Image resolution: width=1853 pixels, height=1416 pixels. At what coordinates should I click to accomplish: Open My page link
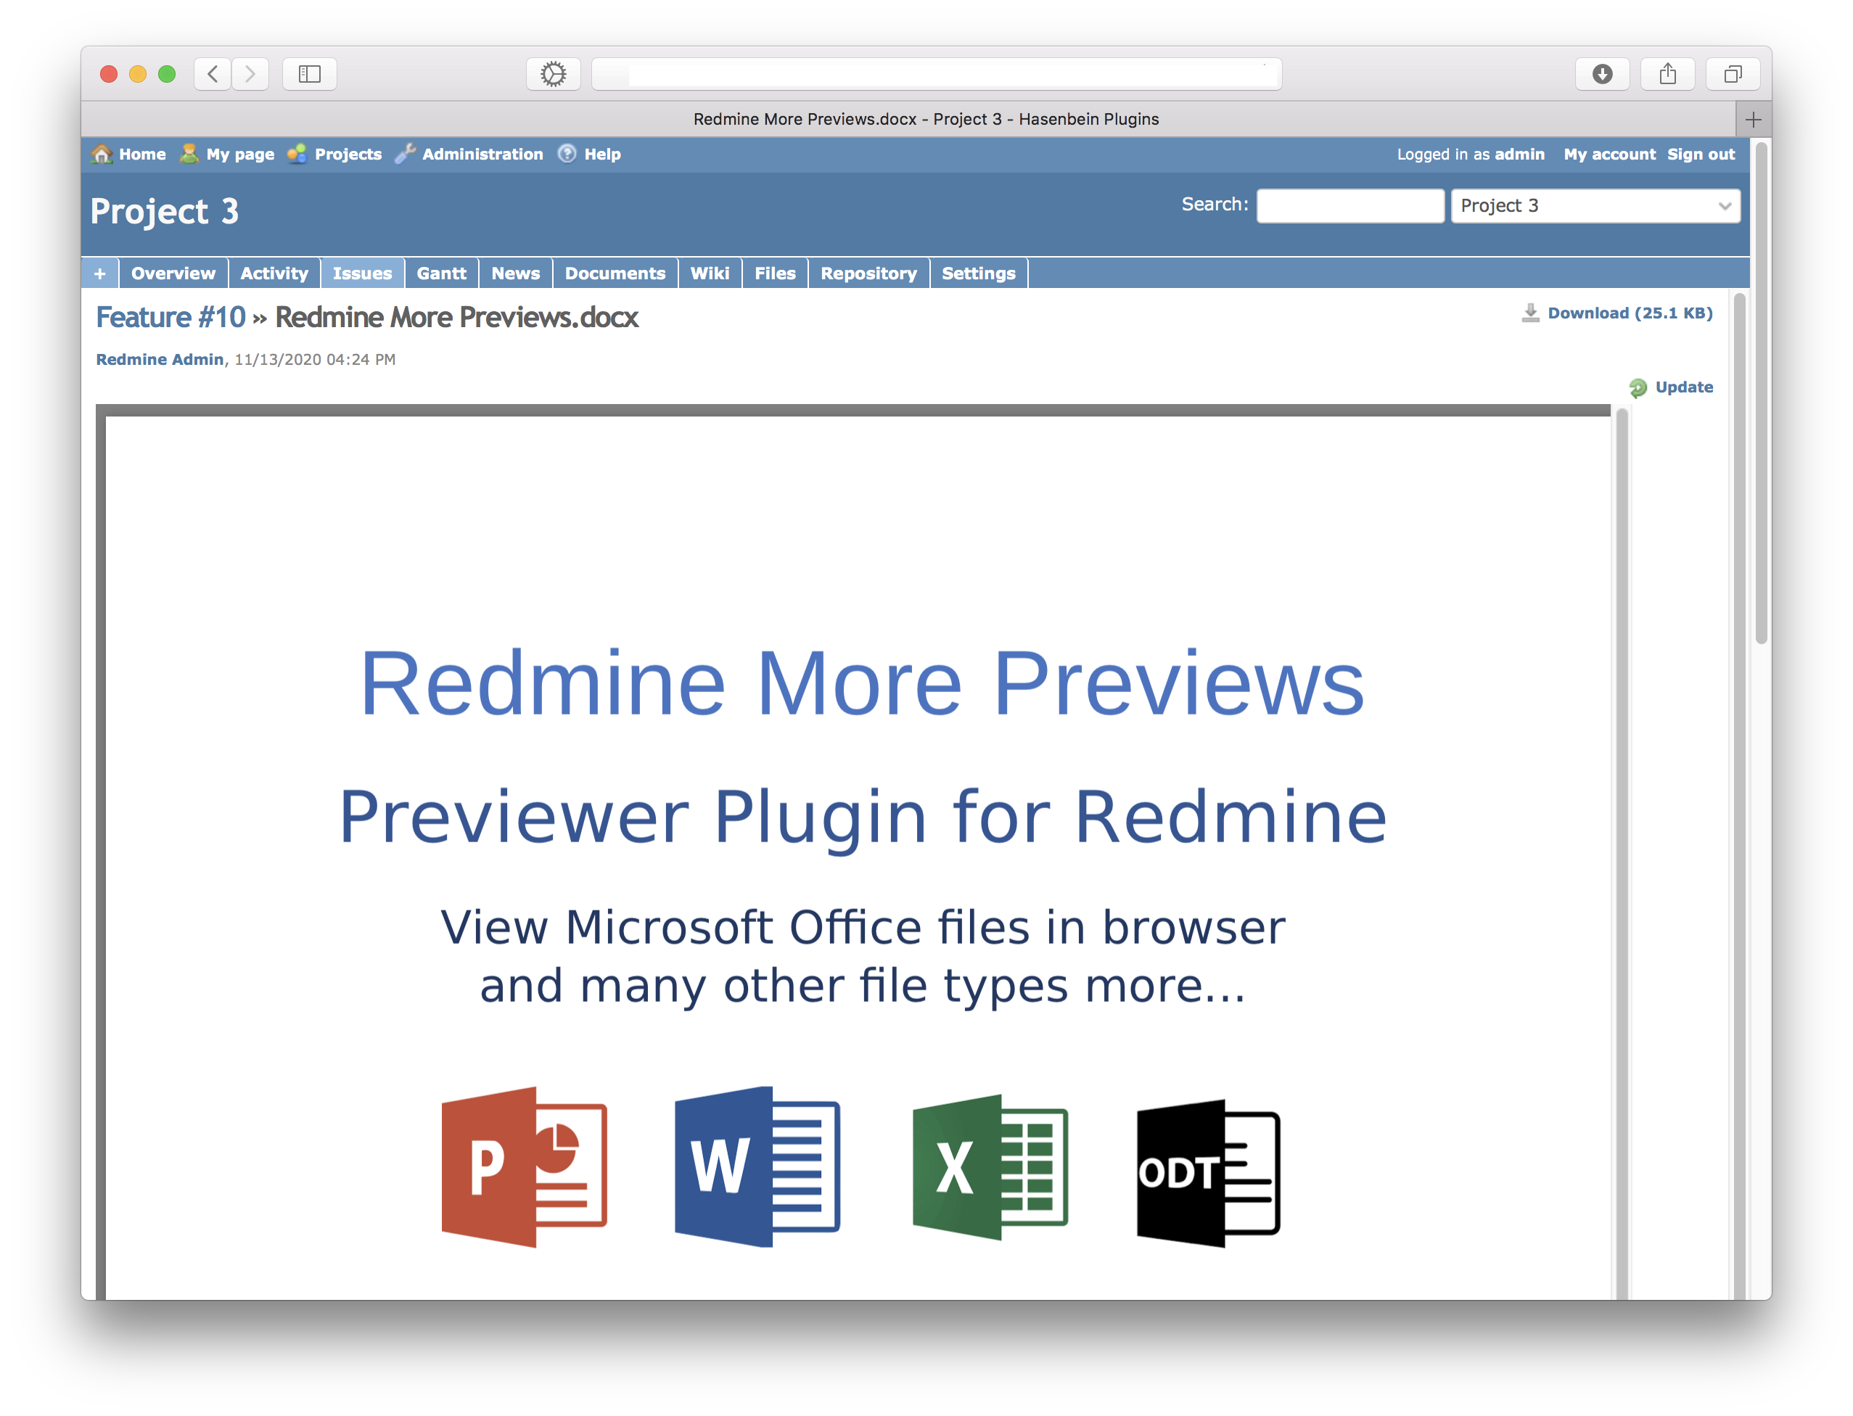(240, 155)
